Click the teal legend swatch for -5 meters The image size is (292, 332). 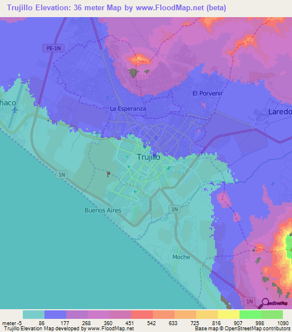tap(34, 315)
